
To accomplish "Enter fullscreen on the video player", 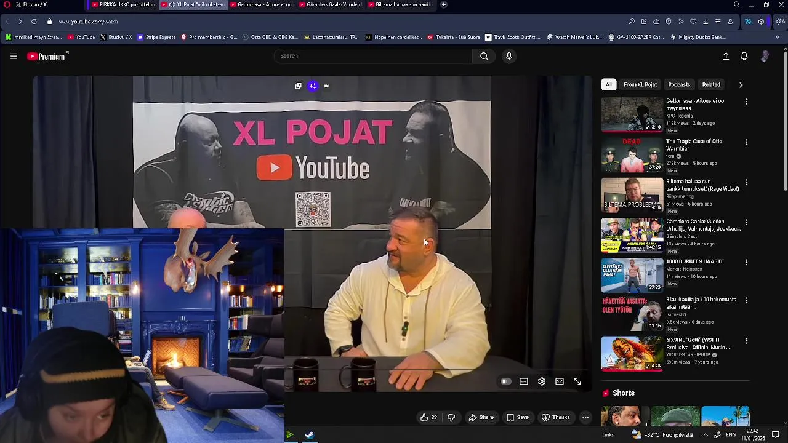I will pyautogui.click(x=577, y=381).
